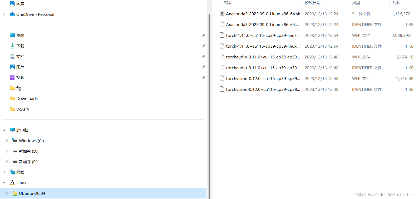Unpin the Videos (视频) quick access pin
The image size is (419, 199).
pos(204,77)
